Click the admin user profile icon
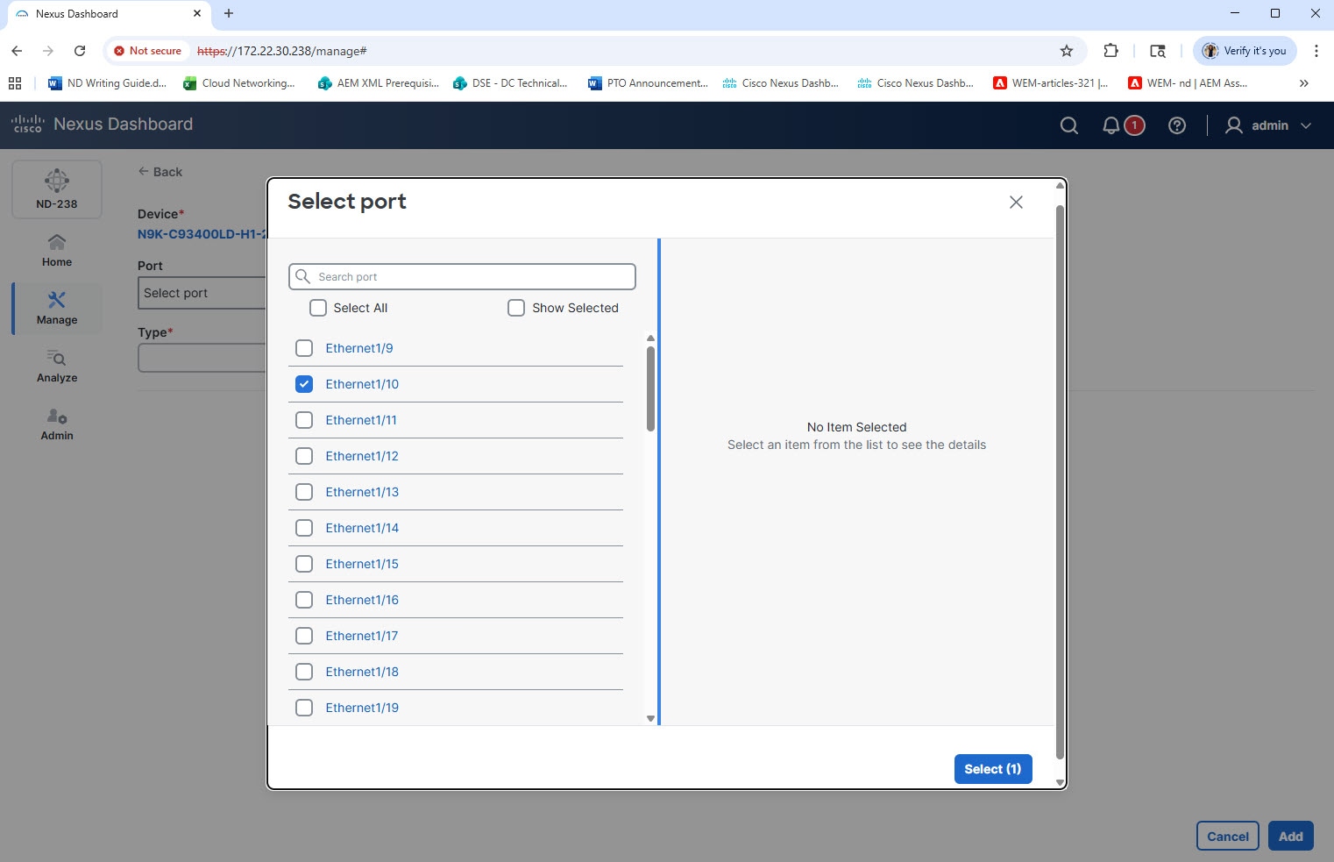1334x862 pixels. (1234, 125)
